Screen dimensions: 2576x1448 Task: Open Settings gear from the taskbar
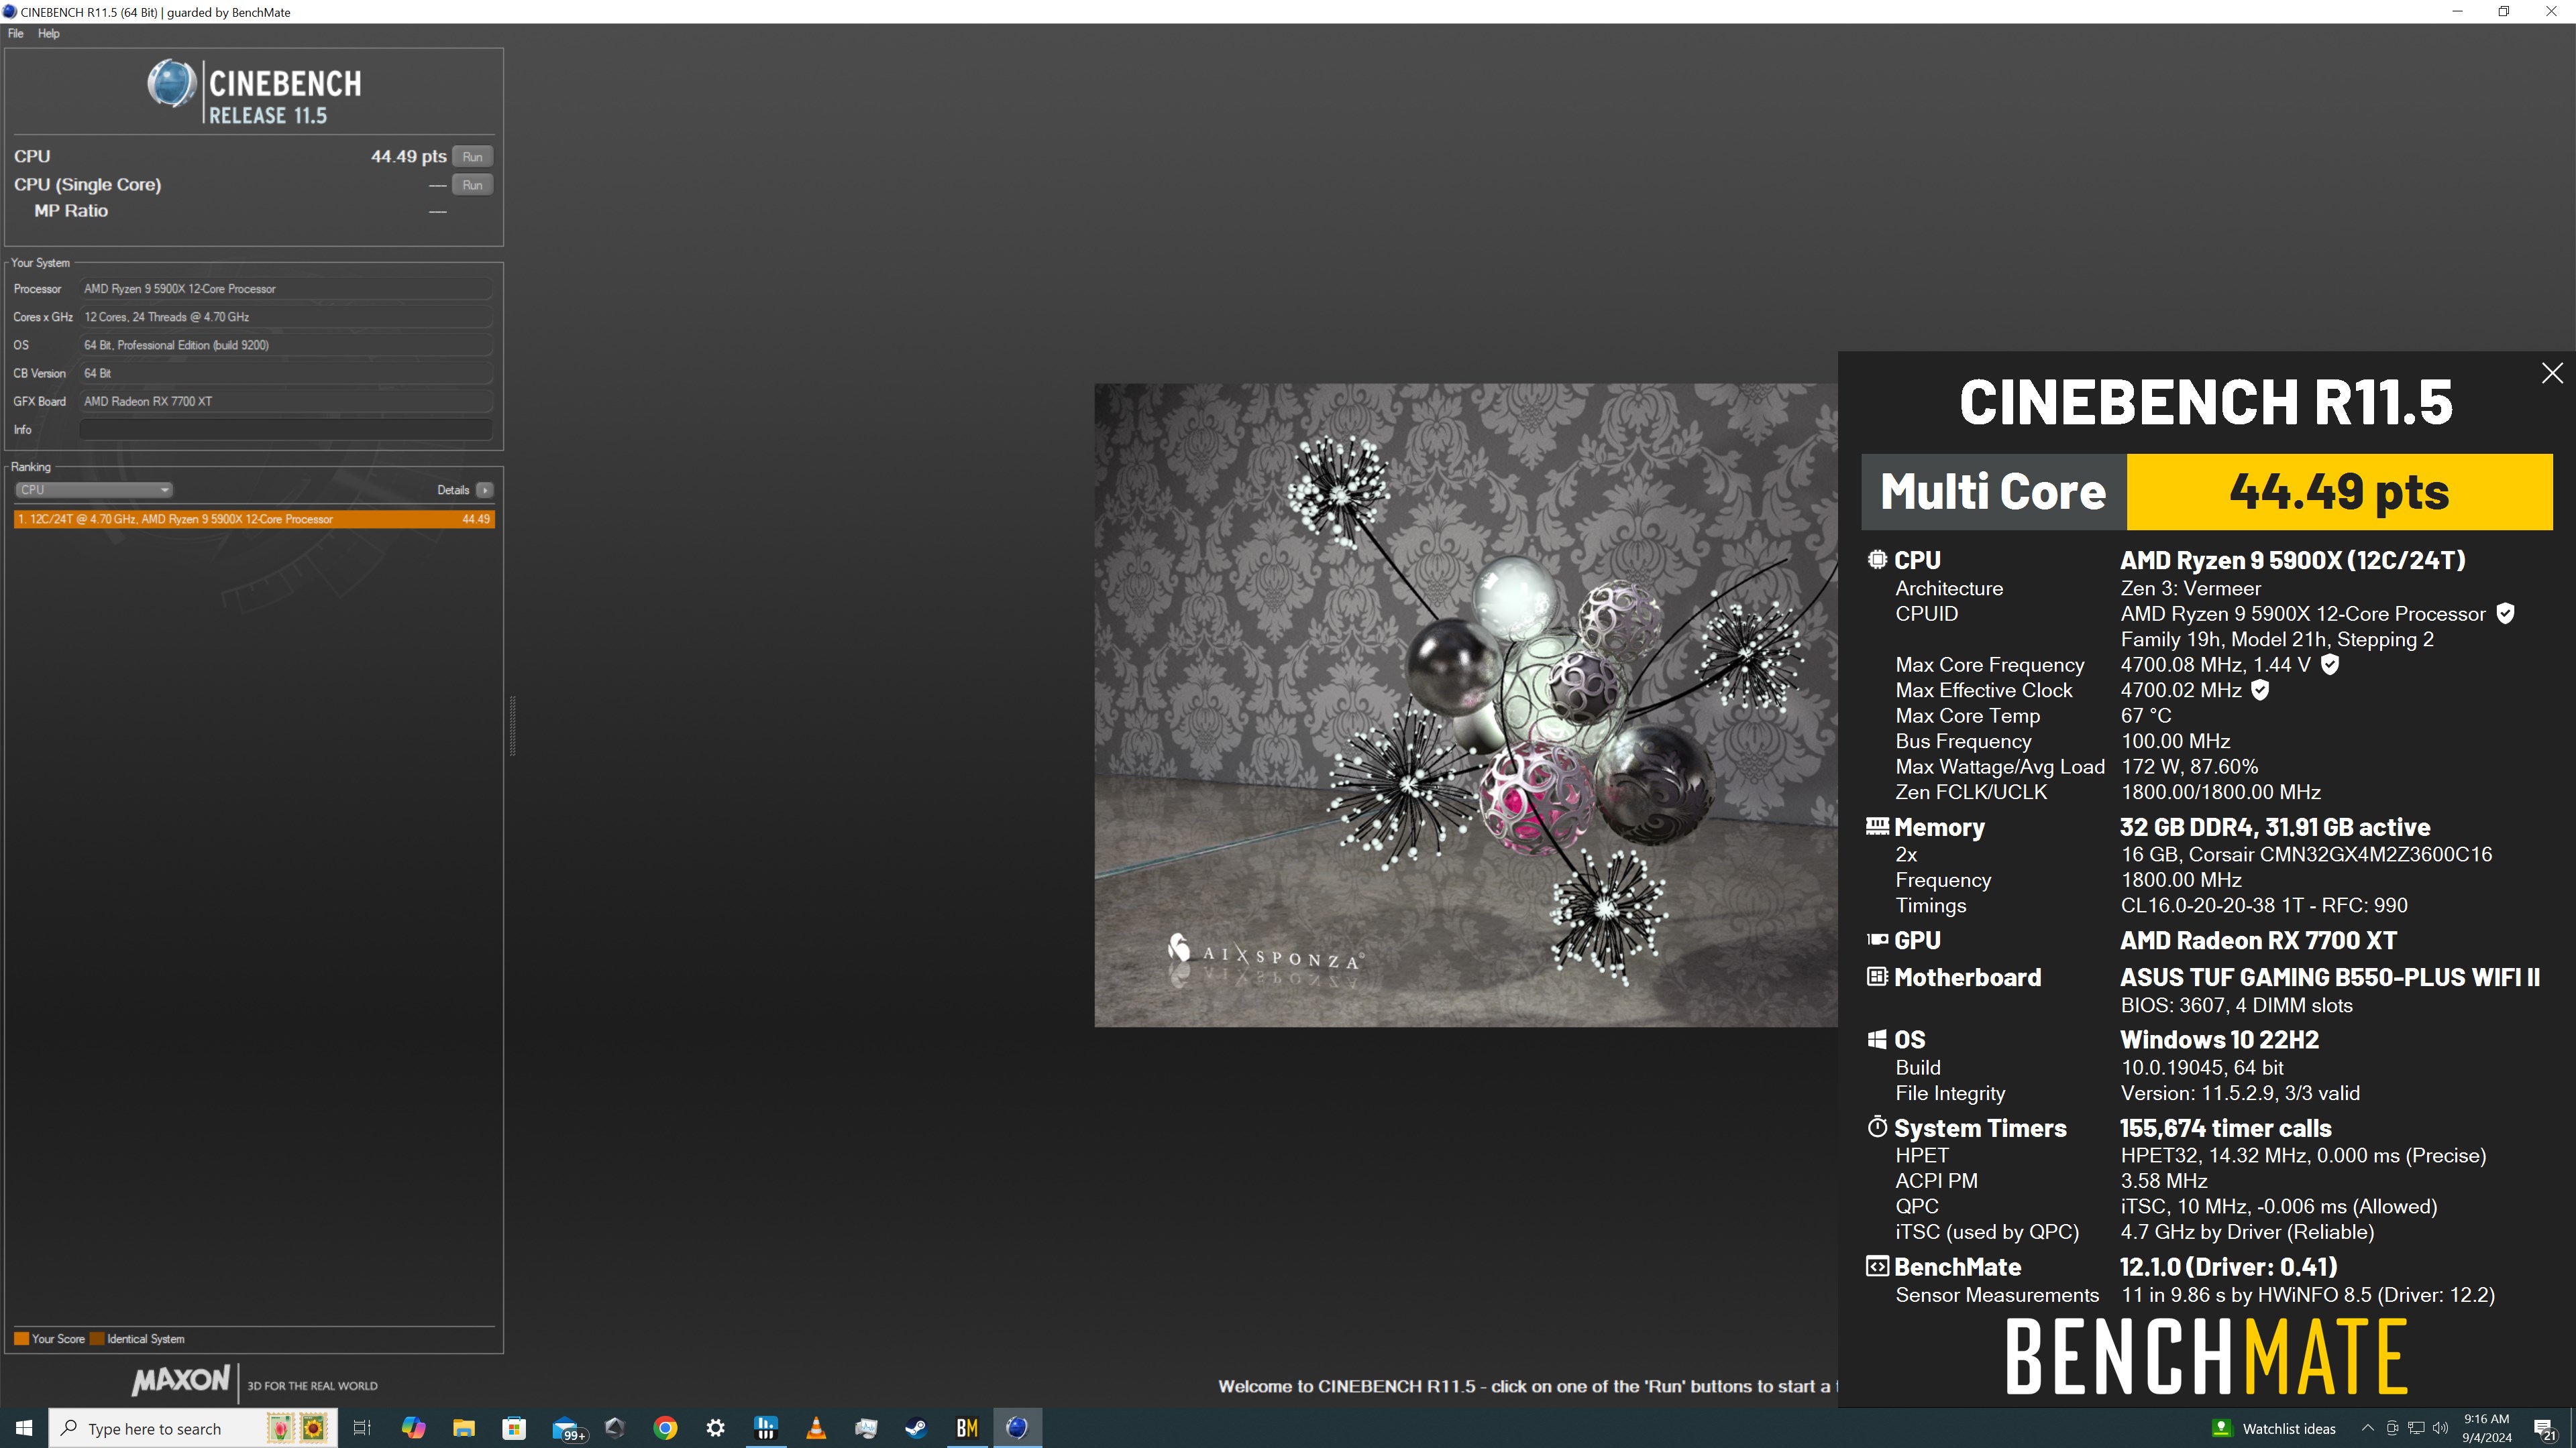click(x=715, y=1428)
